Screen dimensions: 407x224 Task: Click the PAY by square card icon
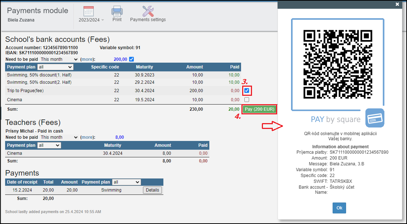(x=375, y=118)
